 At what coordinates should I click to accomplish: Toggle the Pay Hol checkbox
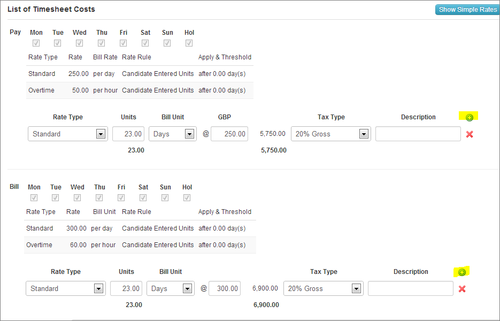point(189,43)
